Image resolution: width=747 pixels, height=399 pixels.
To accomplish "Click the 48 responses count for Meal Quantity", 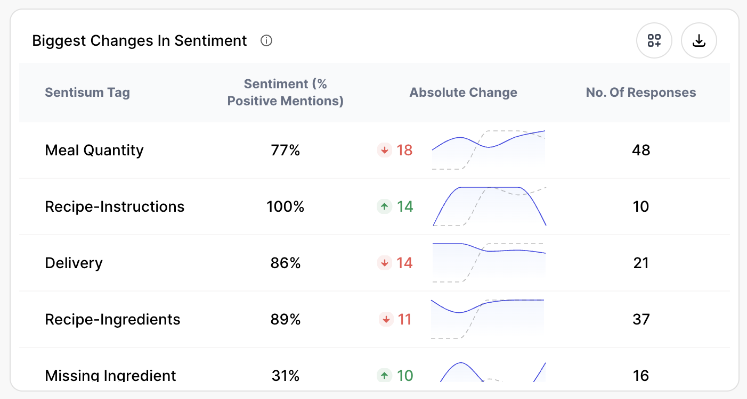I will [x=641, y=151].
